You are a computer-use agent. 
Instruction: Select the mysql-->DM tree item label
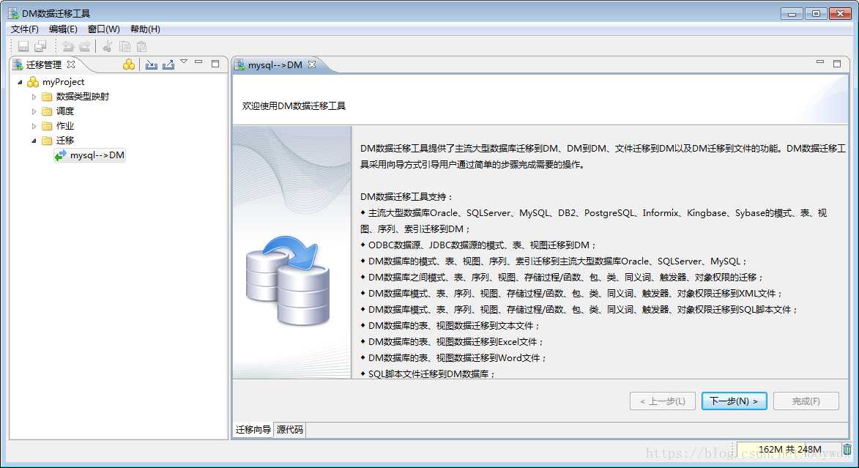[97, 155]
